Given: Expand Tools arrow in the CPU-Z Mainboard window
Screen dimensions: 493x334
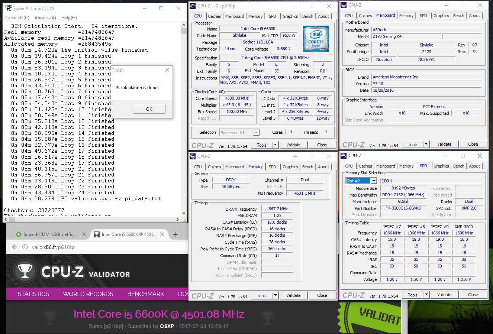Looking at the screenshot, I should click(426, 144).
